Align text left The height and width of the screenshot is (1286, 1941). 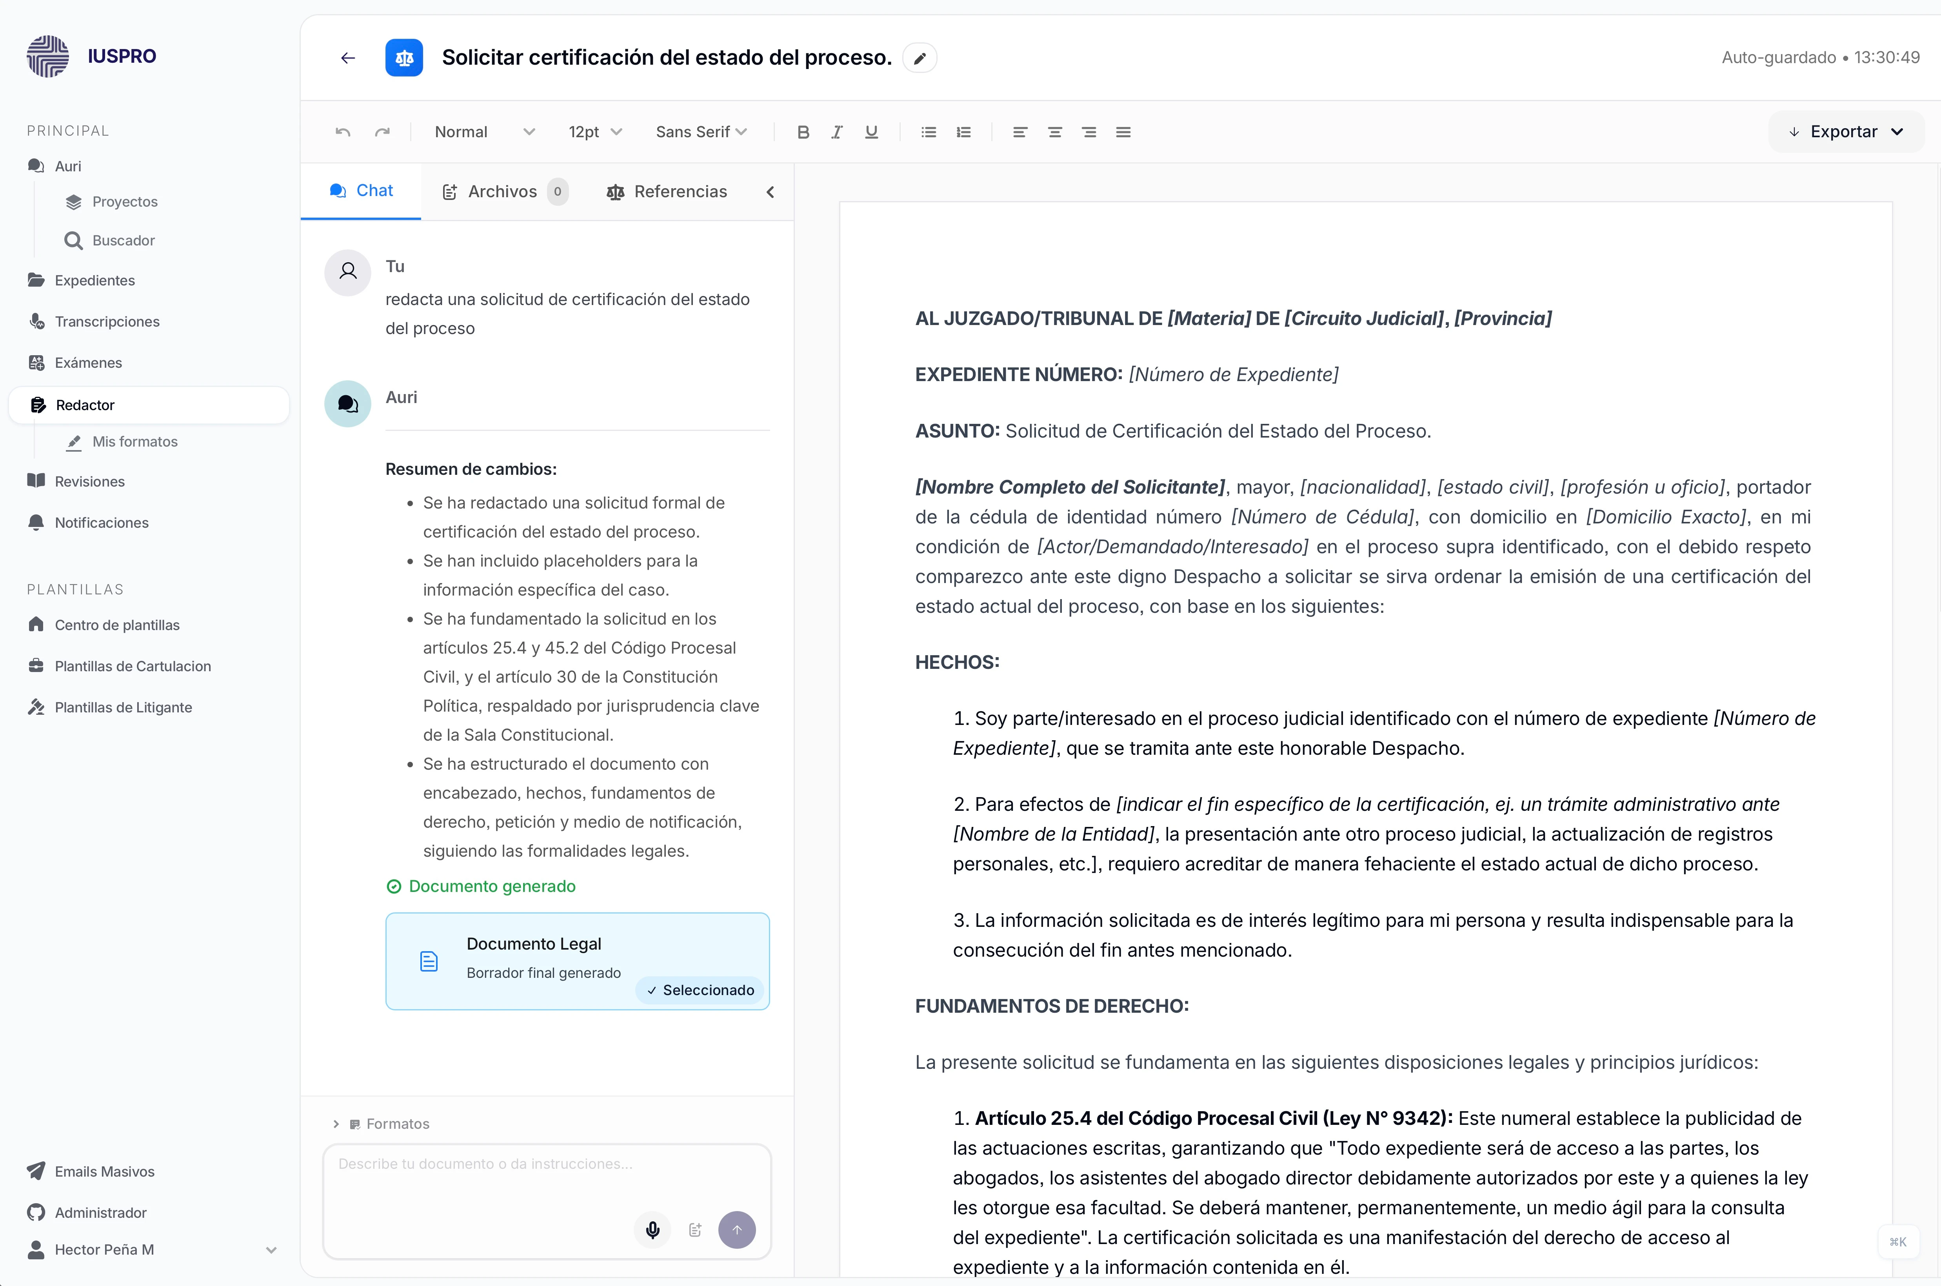coord(1020,132)
